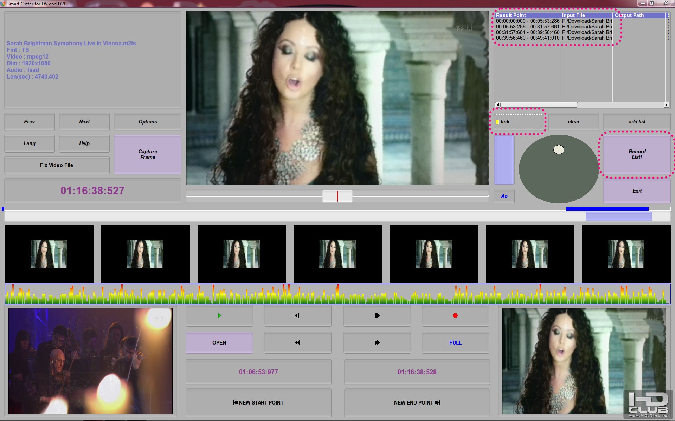Open the Lang language menu
Viewport: 675px width, 421px height.
coord(30,143)
